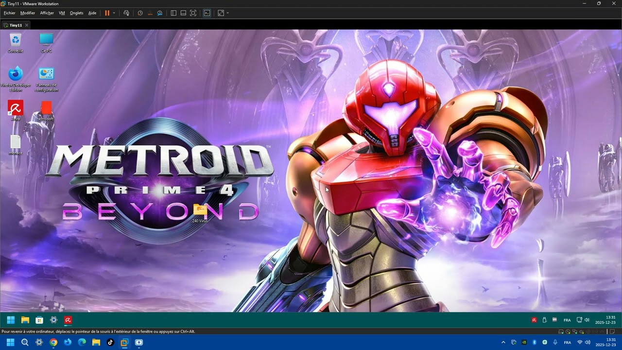Image resolution: width=622 pixels, height=350 pixels.
Task: Open File Explorer in guest taskbar
Action: click(x=25, y=320)
